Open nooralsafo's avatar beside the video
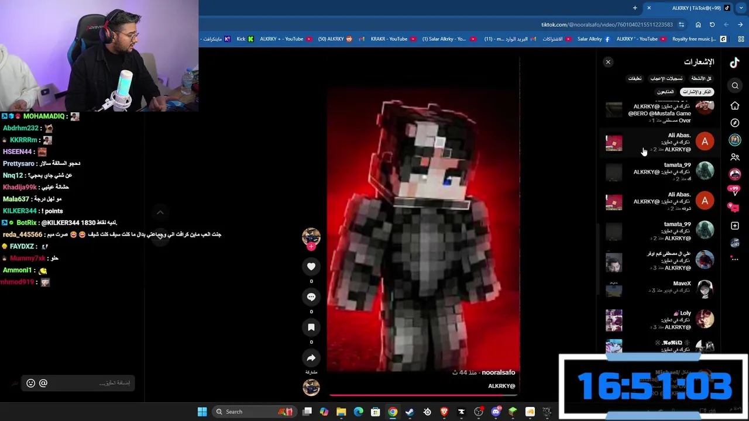 [311, 236]
